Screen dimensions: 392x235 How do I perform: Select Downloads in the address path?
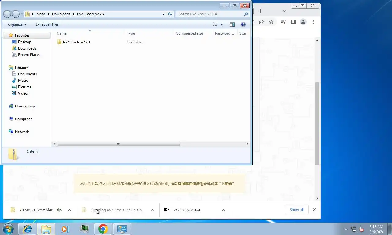coord(61,14)
